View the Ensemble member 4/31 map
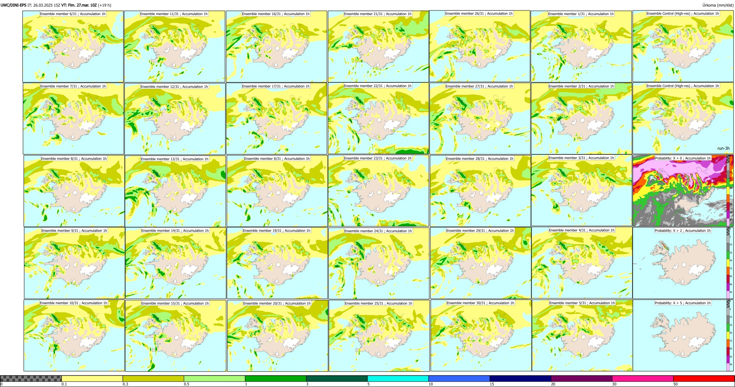Viewport: 735px width, 387px height. (582, 263)
